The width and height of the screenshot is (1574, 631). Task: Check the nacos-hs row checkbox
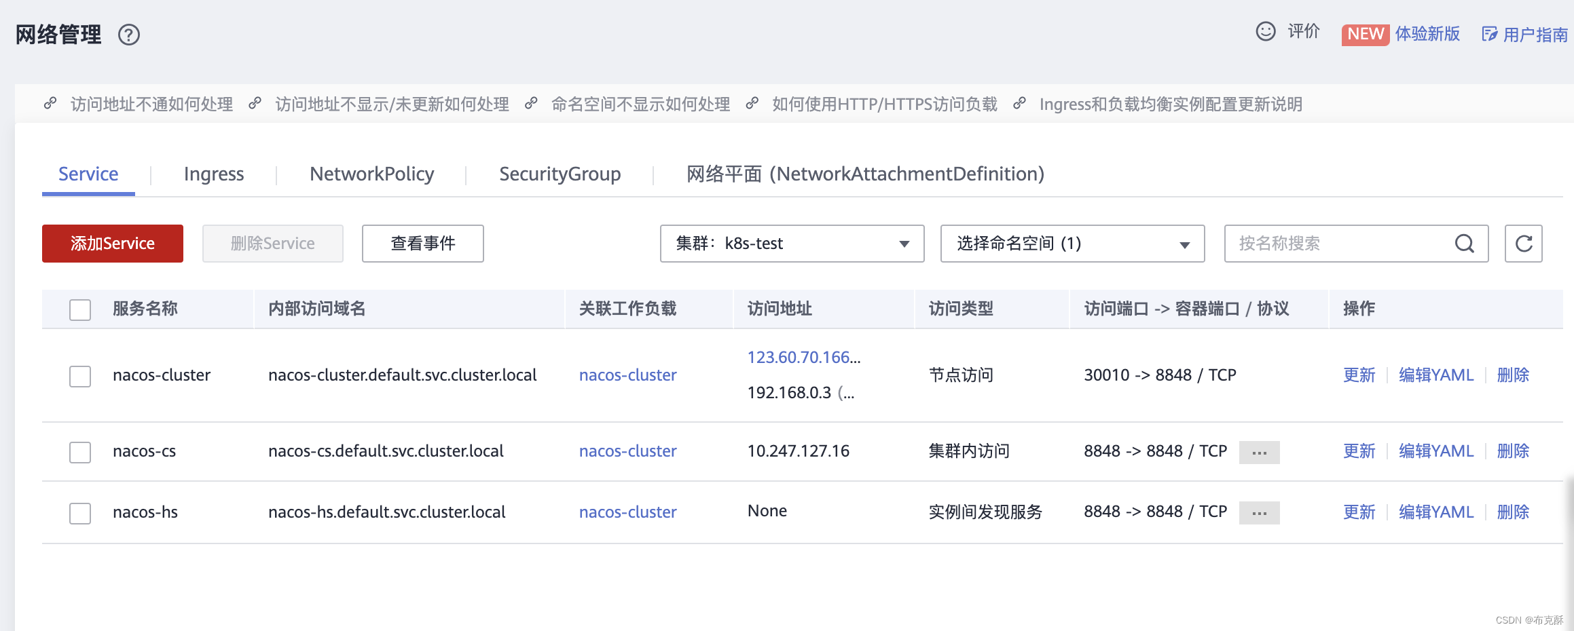click(80, 513)
